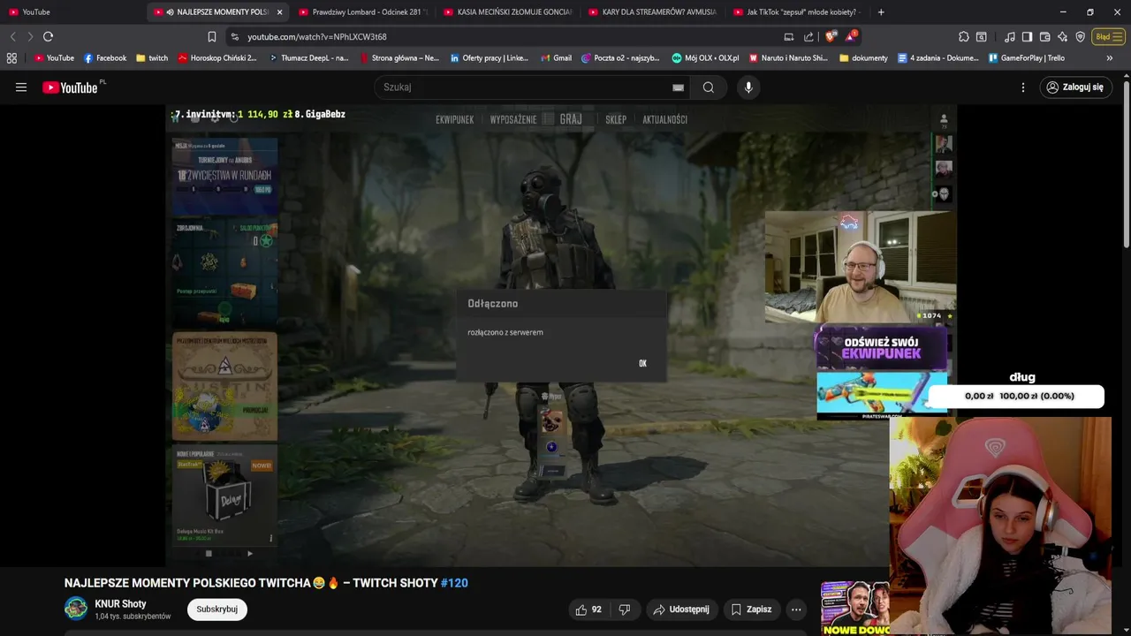The image size is (1131, 636).
Task: Go to YouTube home via logo
Action: [71, 87]
